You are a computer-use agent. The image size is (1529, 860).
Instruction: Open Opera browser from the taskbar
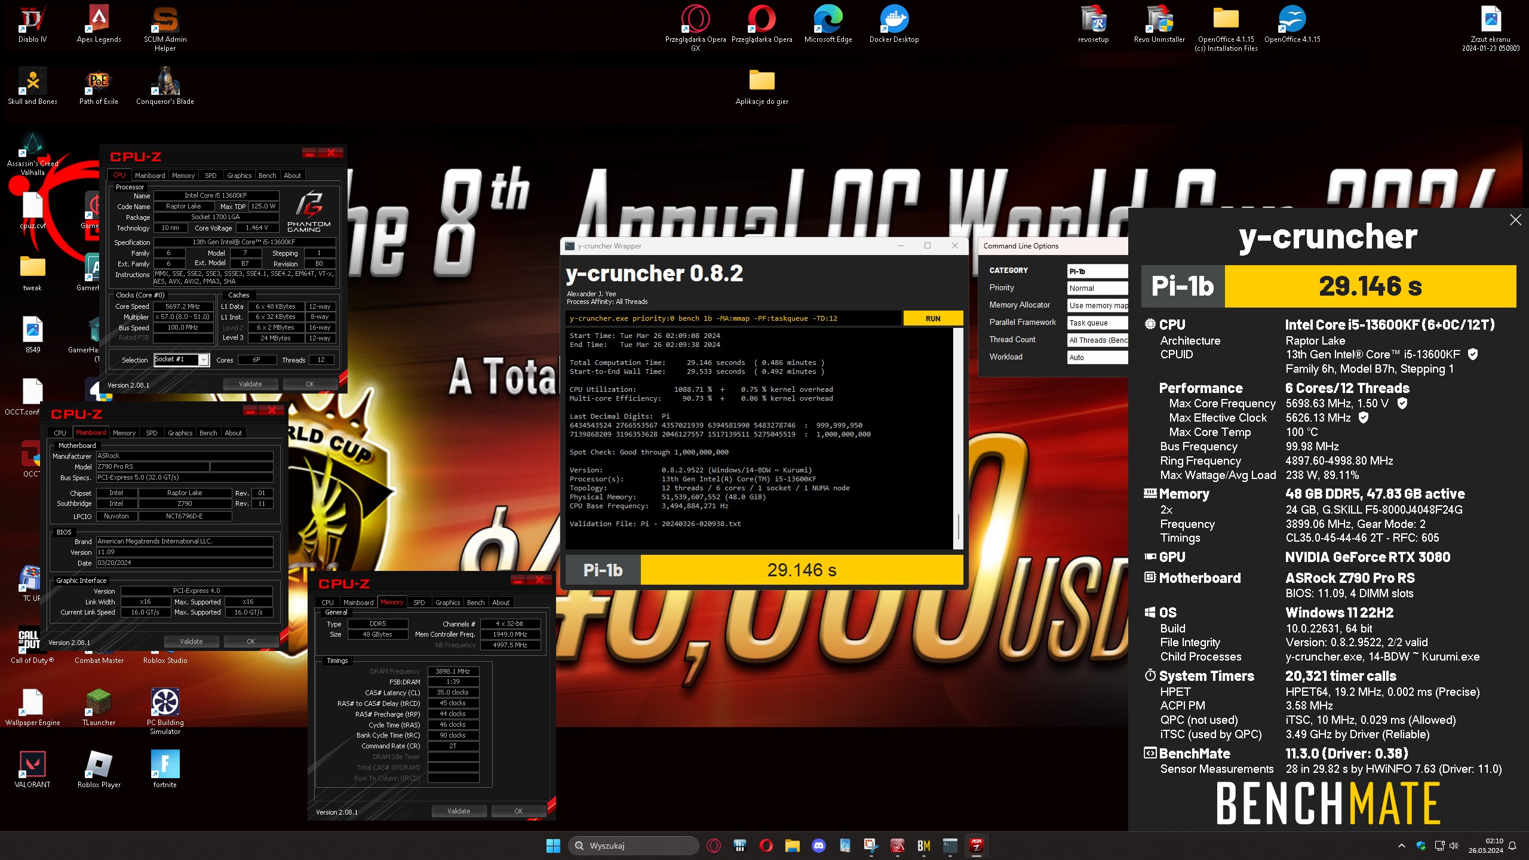pyautogui.click(x=766, y=846)
